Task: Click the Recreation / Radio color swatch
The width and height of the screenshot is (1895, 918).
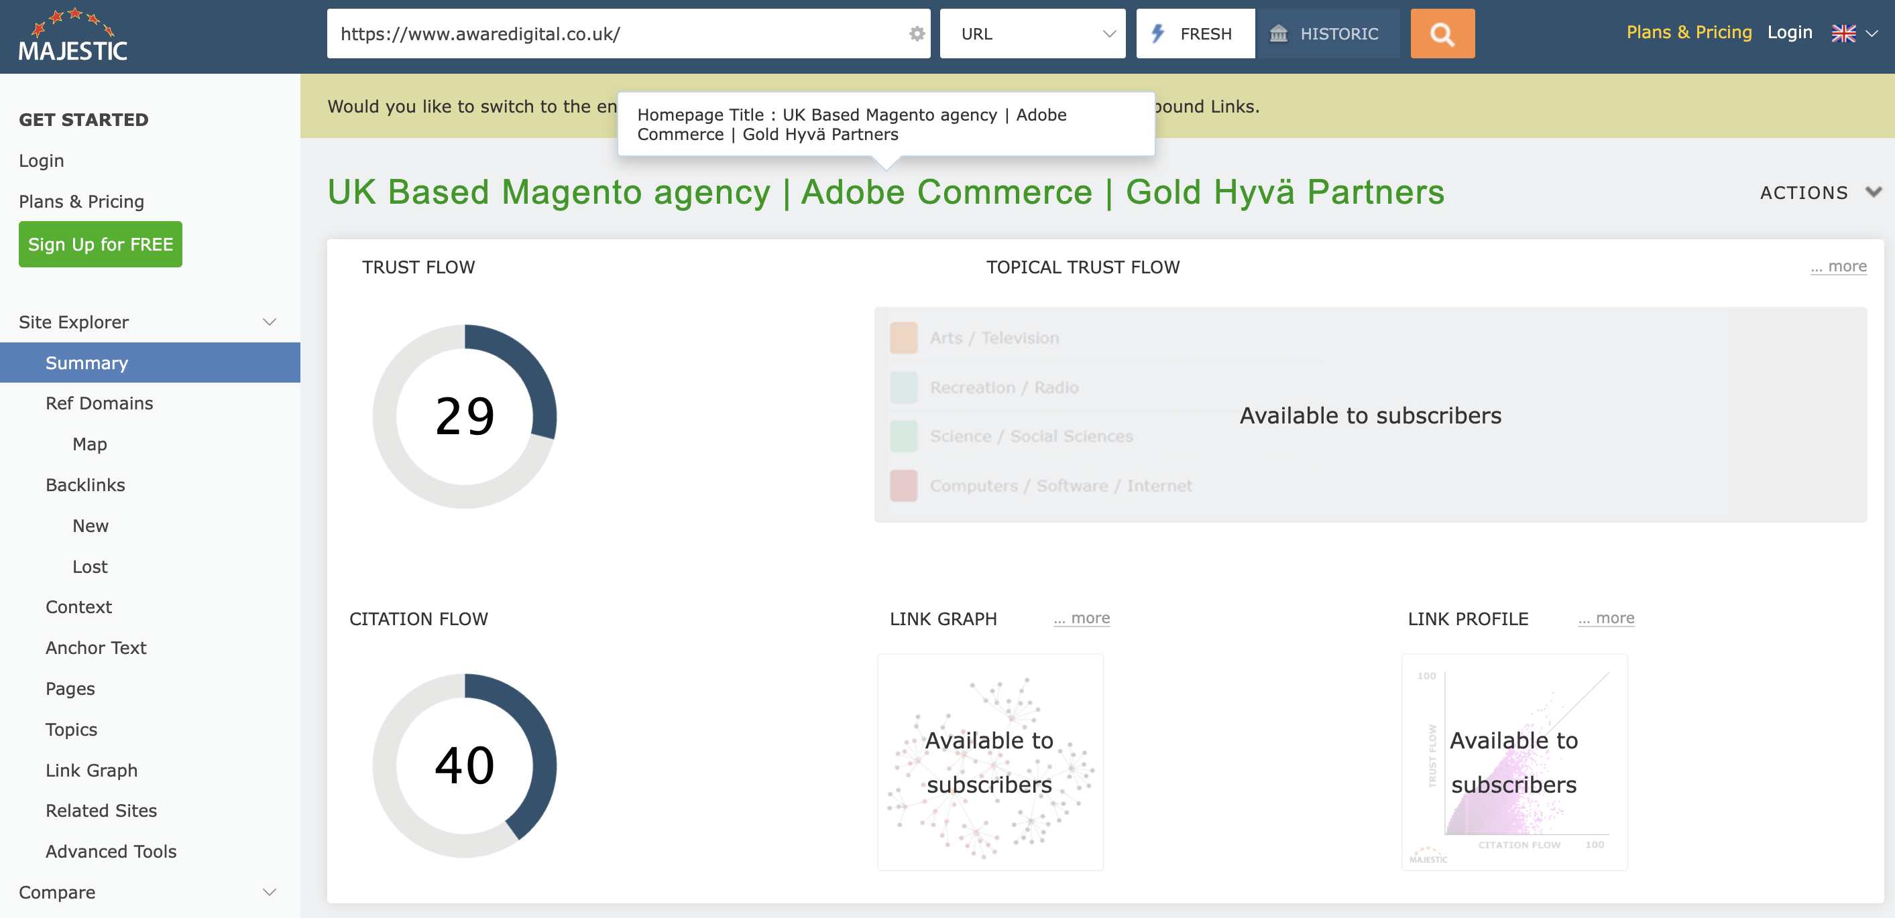Action: pos(903,387)
